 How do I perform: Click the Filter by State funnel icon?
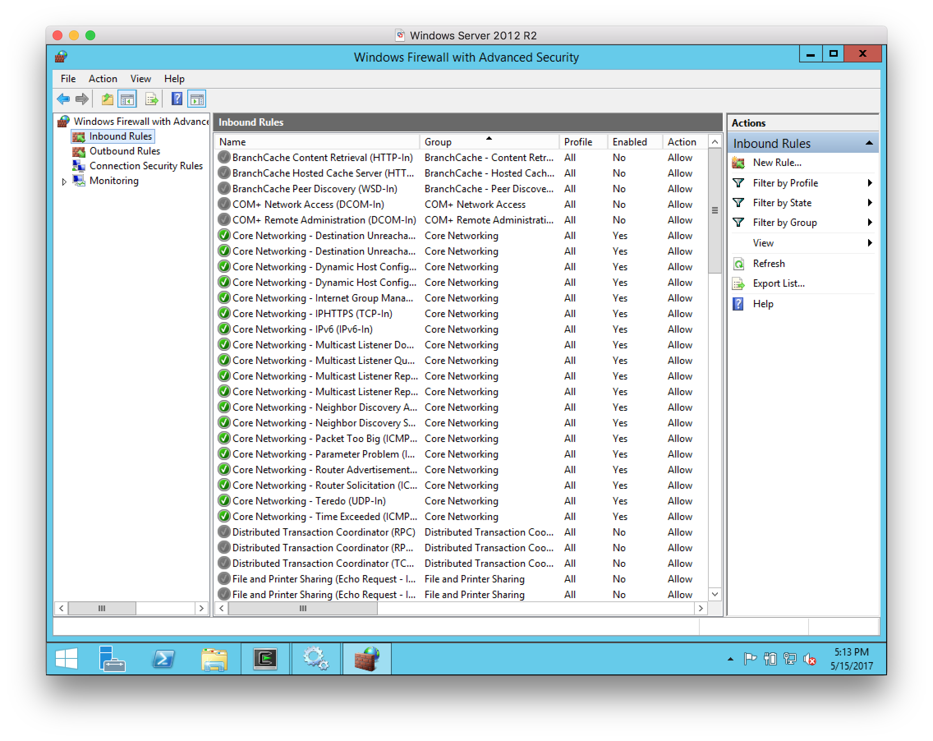coord(738,203)
